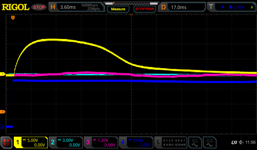The height and width of the screenshot is (150, 257).
Task: Open the GI signal generator icon
Action: tap(195, 142)
